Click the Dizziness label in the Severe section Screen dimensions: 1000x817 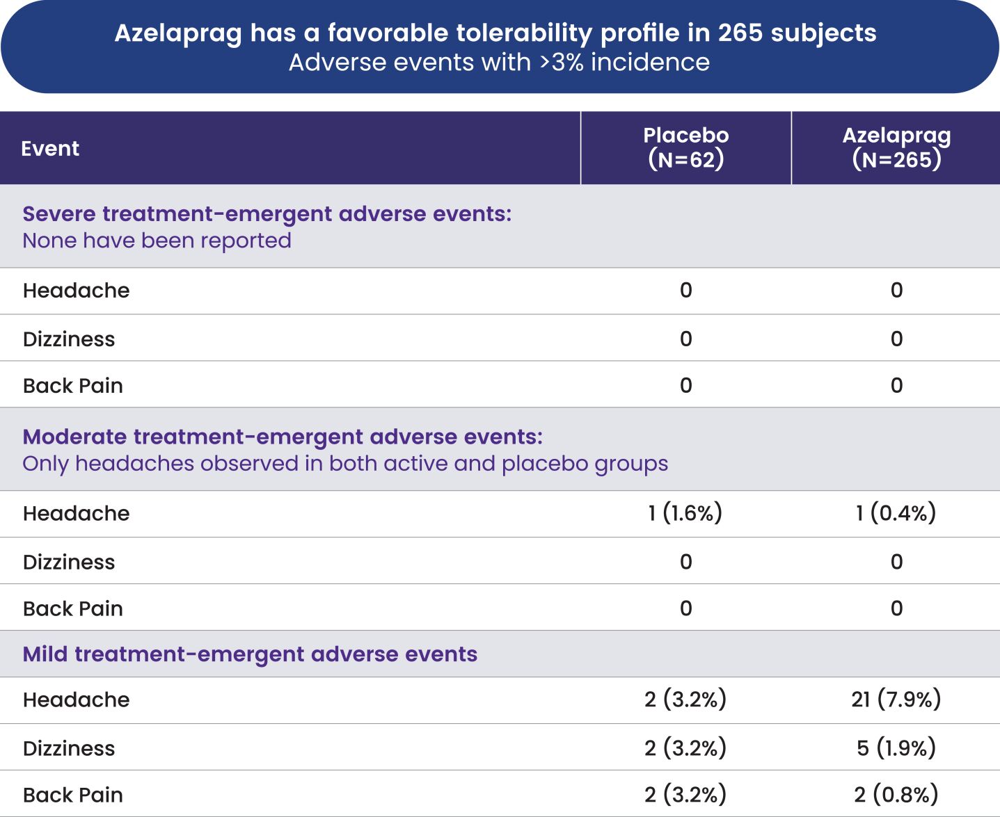click(x=69, y=339)
